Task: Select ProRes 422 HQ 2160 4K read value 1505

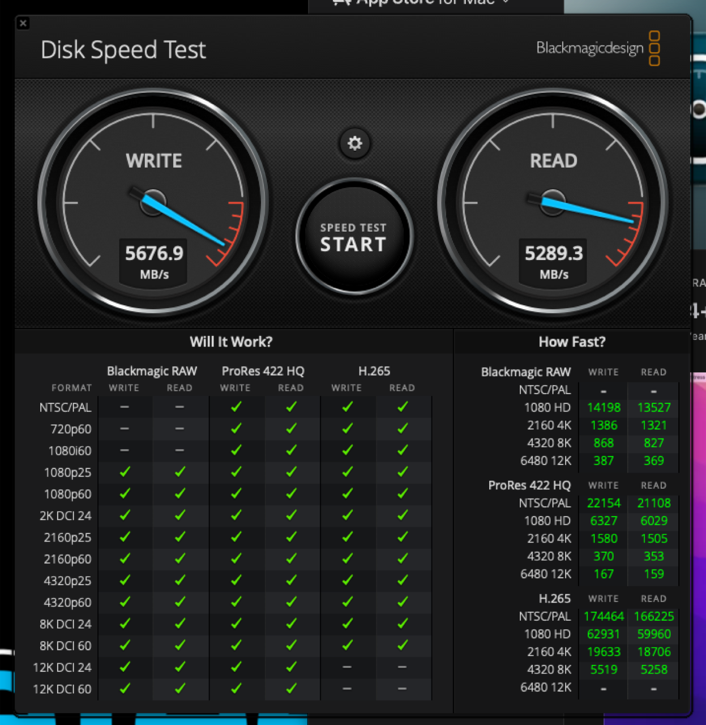Action: (654, 538)
